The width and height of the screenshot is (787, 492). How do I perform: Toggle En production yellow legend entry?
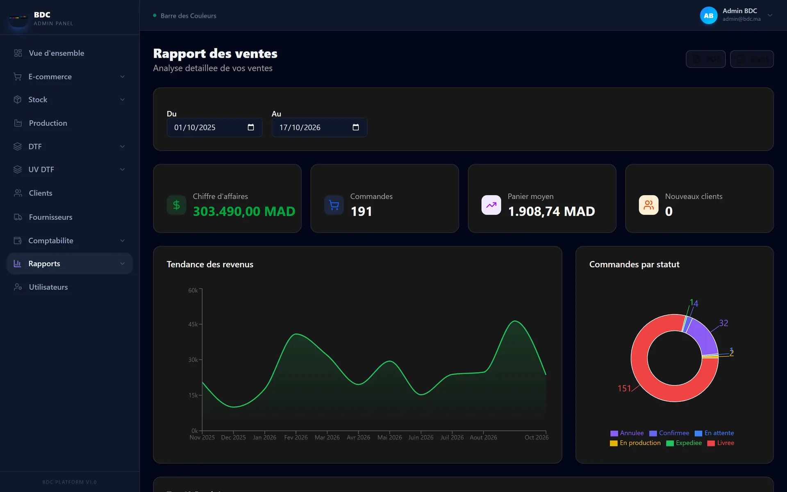635,443
